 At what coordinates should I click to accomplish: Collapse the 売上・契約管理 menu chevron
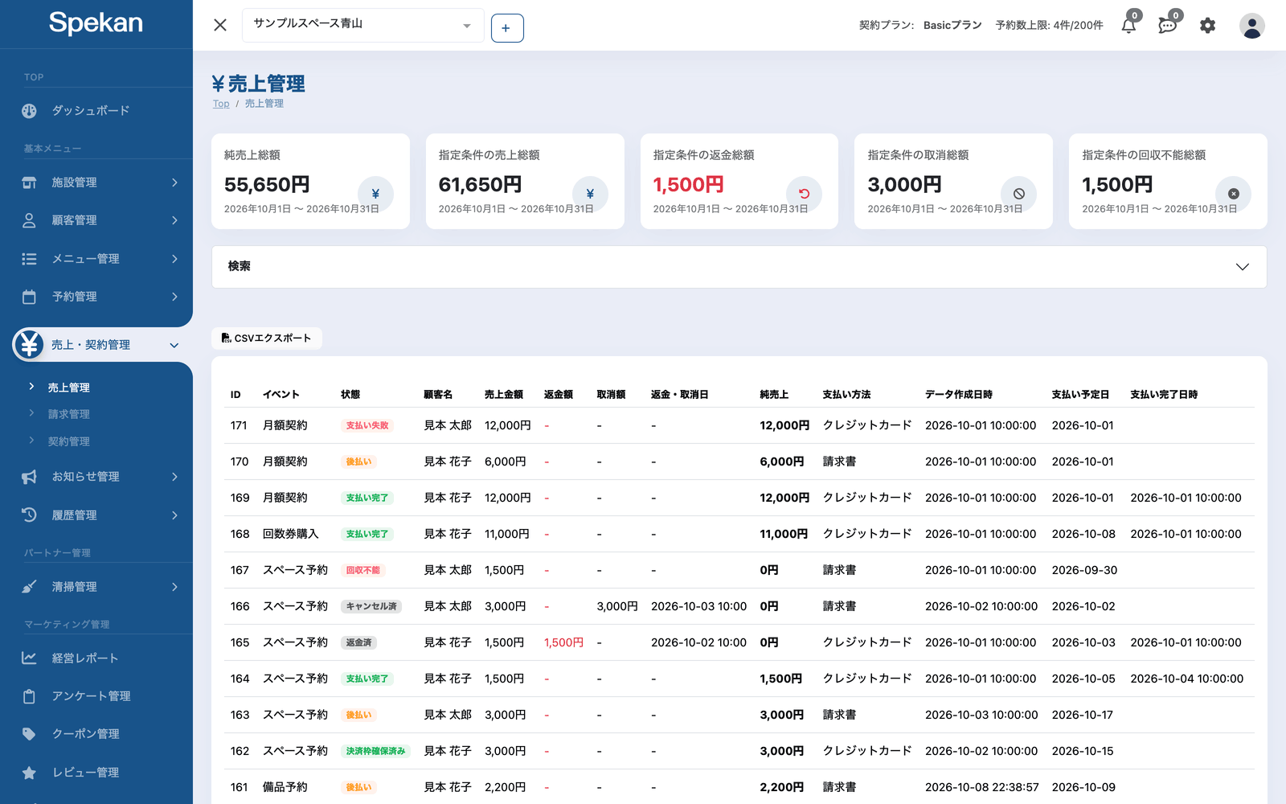(x=174, y=346)
